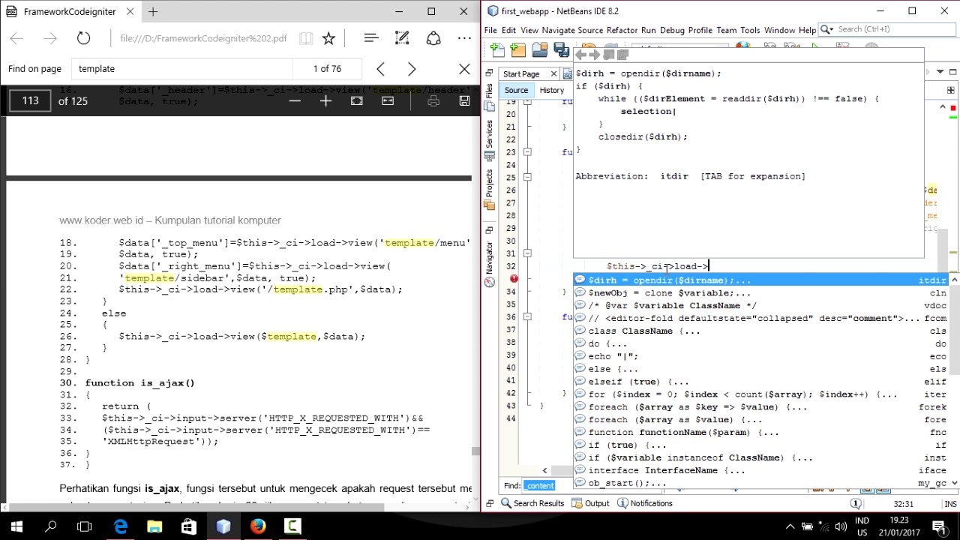Click the PDF page number box
Screen dimensions: 960x540
[29, 100]
